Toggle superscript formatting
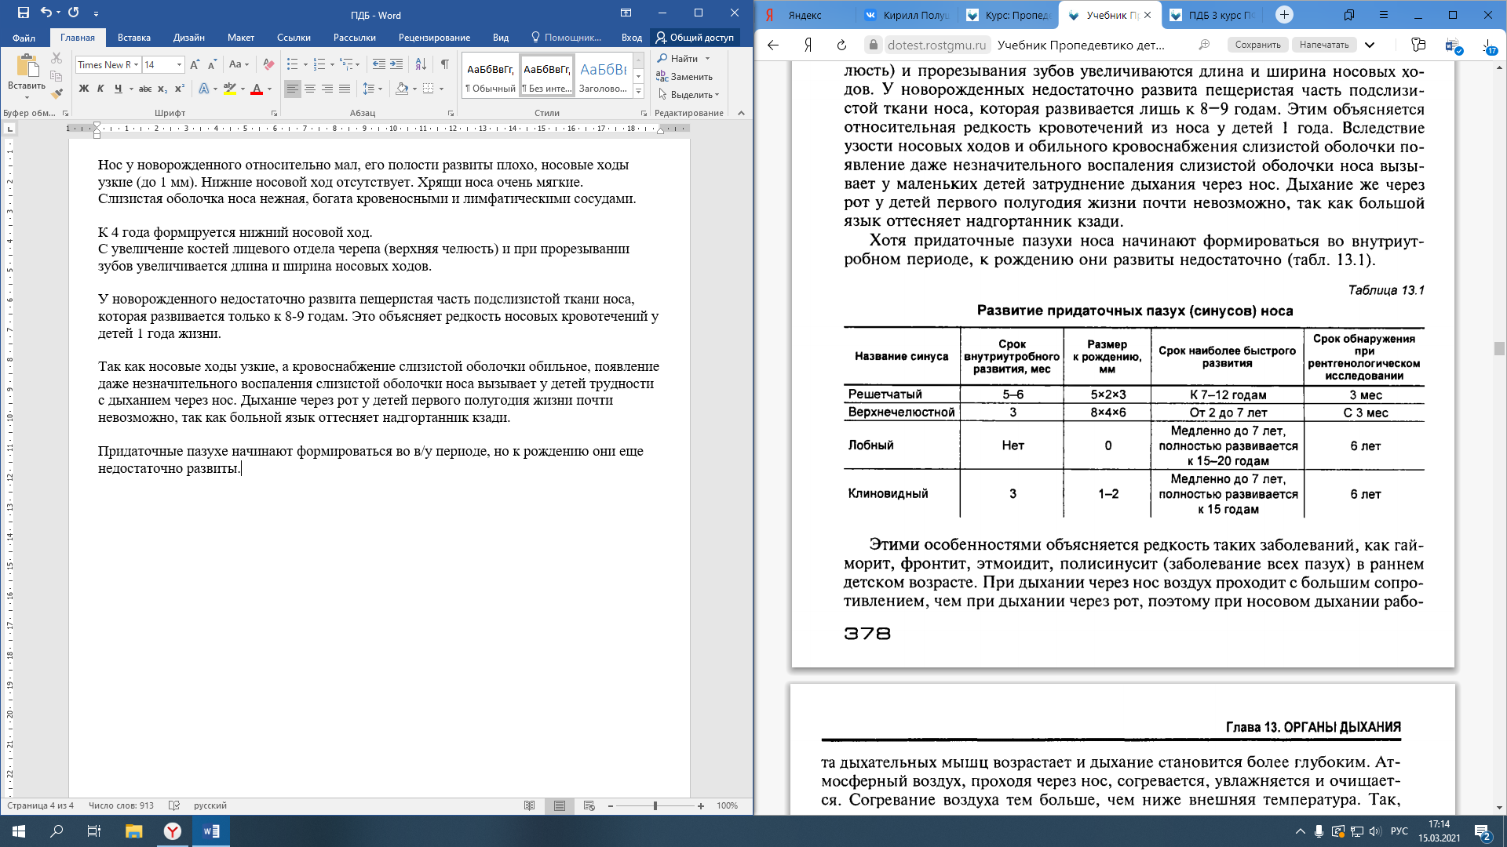This screenshot has height=847, width=1507. pos(179,89)
